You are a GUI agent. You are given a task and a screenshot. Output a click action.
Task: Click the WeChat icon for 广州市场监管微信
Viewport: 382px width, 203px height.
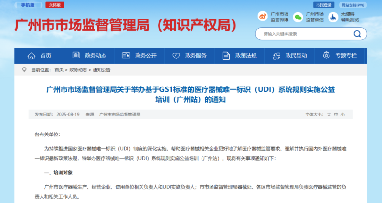click(x=298, y=17)
